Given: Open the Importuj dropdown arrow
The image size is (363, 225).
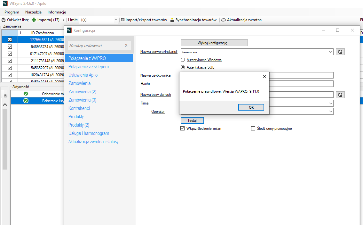Looking at the screenshot, I should (63, 20).
